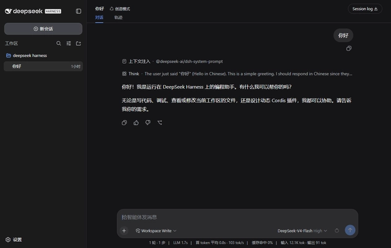Open the workspace filter options icon

[69, 43]
